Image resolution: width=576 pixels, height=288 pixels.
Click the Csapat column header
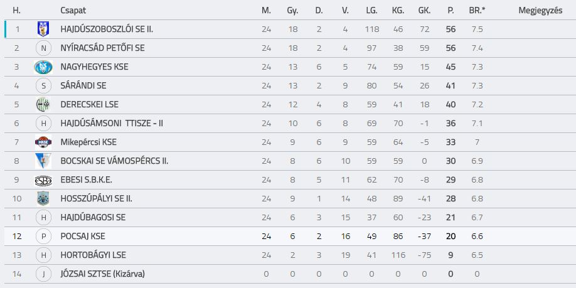73,11
